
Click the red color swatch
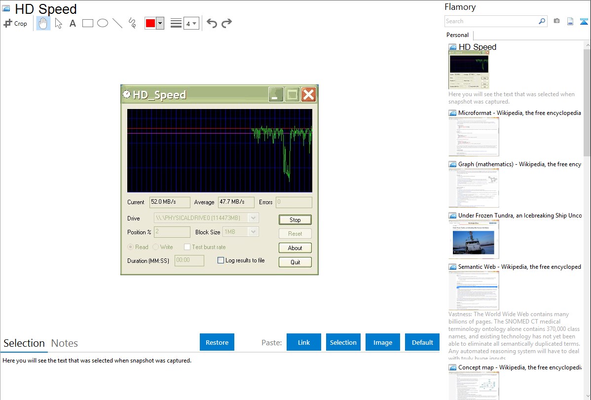(150, 23)
